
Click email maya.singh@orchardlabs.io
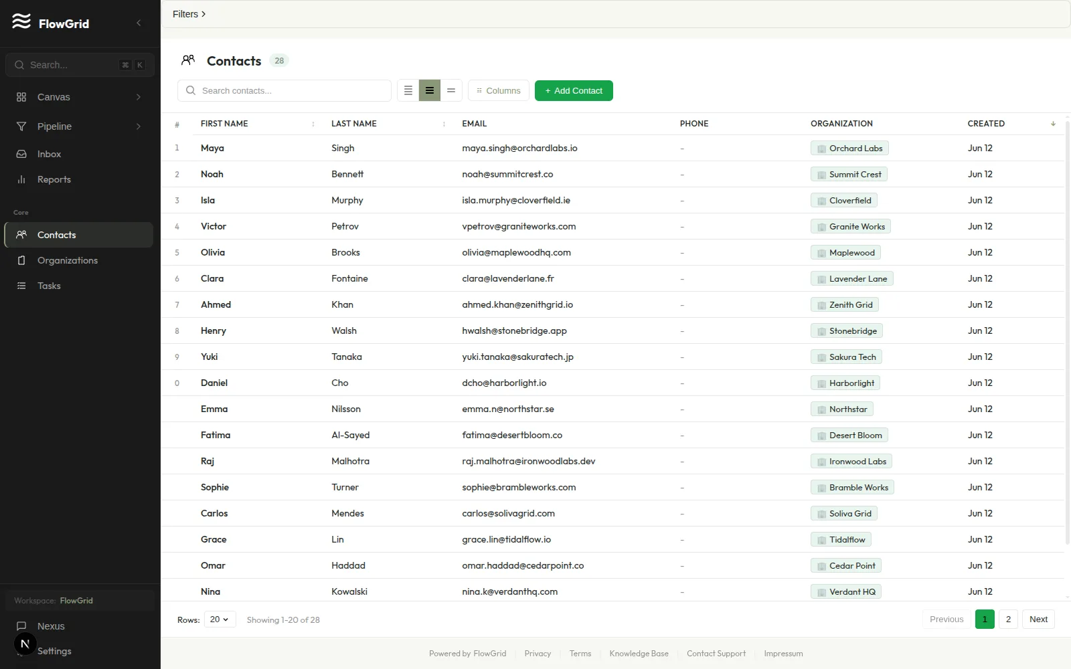click(x=519, y=149)
